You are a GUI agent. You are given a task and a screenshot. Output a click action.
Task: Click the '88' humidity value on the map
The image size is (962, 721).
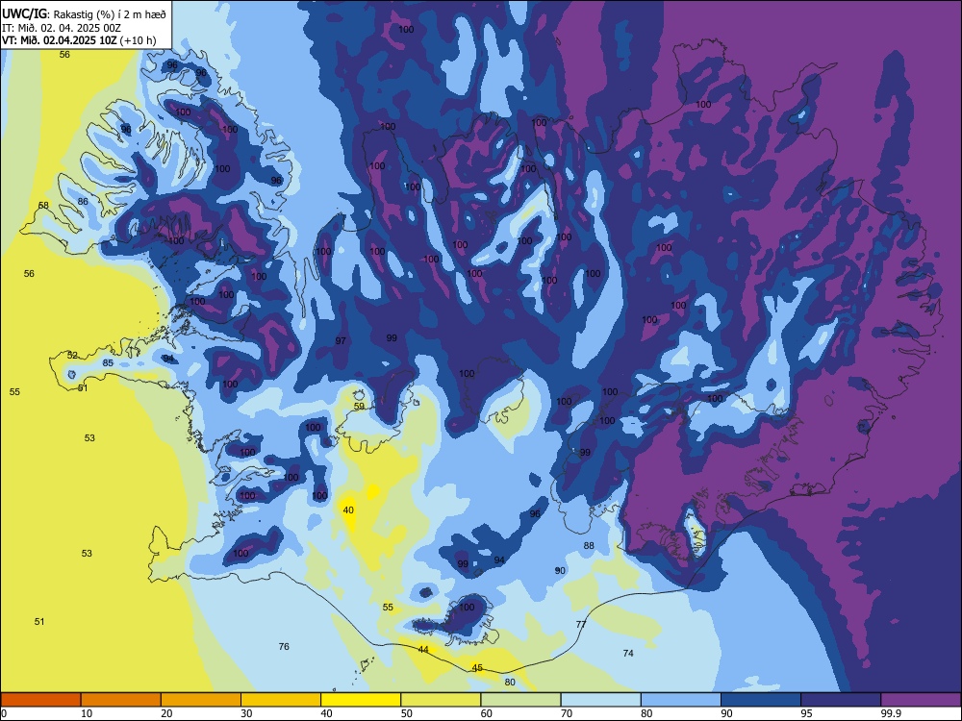tap(589, 546)
